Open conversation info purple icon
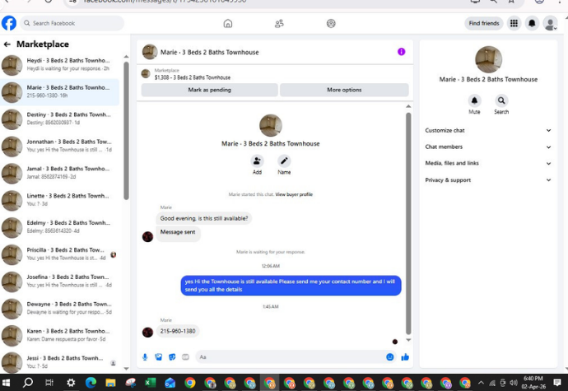 [401, 52]
